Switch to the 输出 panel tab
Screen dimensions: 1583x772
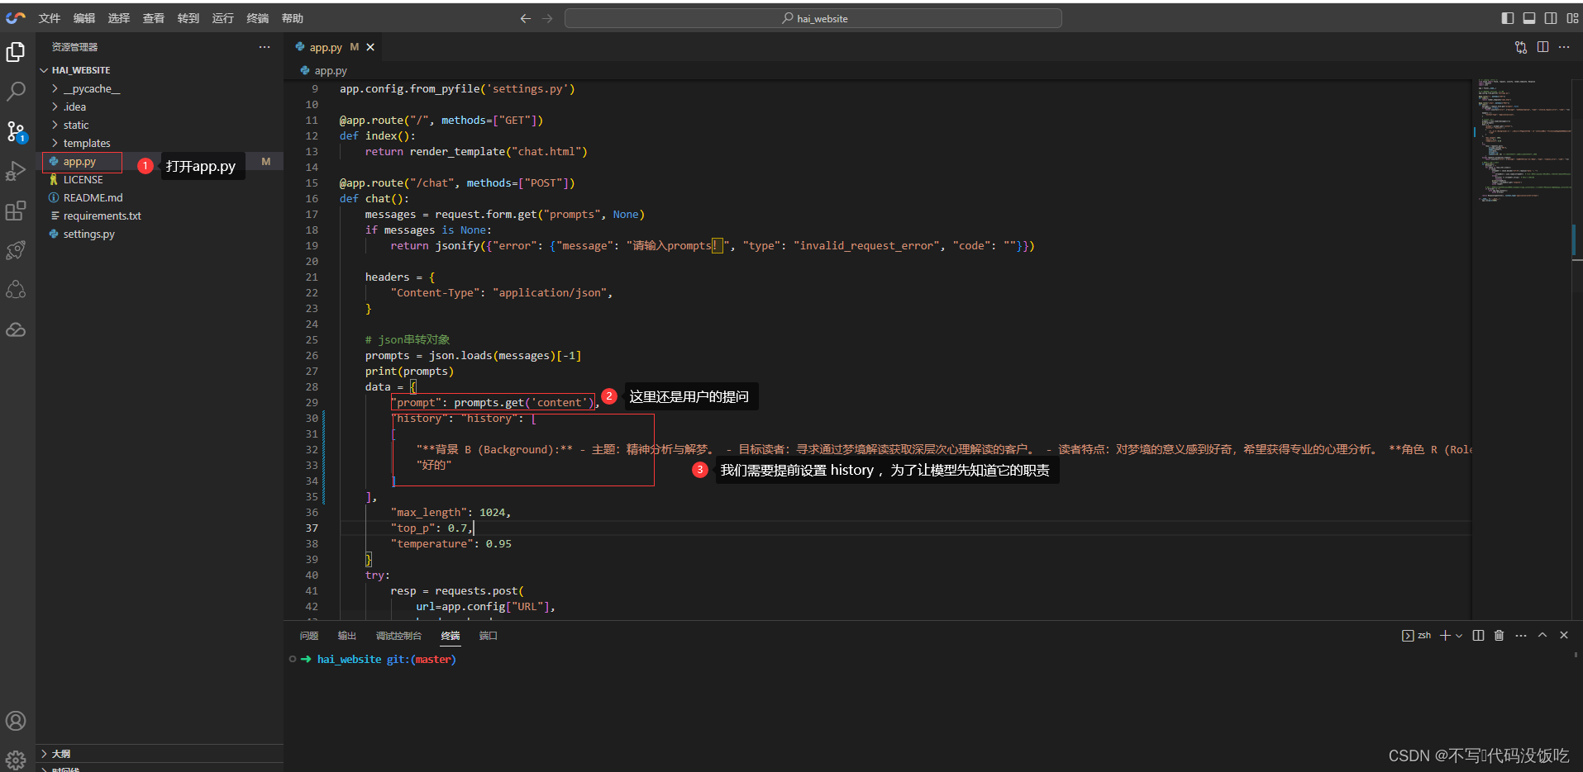(x=346, y=636)
